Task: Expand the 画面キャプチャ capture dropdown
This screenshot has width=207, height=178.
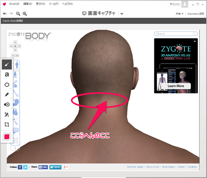Action: click(x=122, y=14)
